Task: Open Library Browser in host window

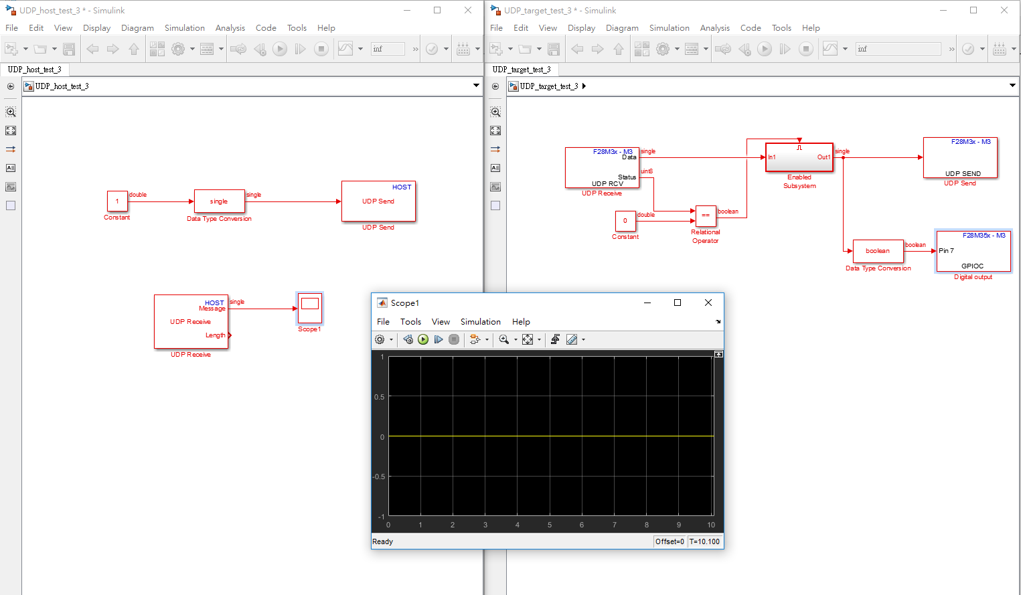Action: tap(157, 49)
